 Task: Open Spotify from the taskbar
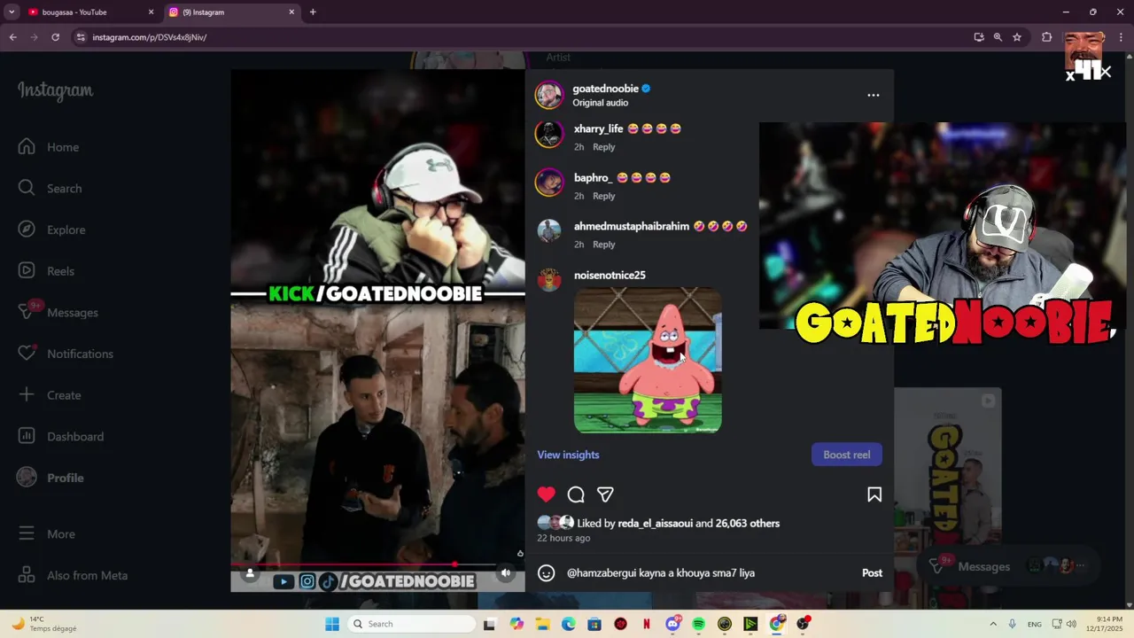click(x=698, y=624)
